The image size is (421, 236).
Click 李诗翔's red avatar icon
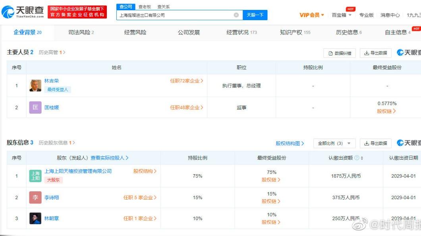35,198
